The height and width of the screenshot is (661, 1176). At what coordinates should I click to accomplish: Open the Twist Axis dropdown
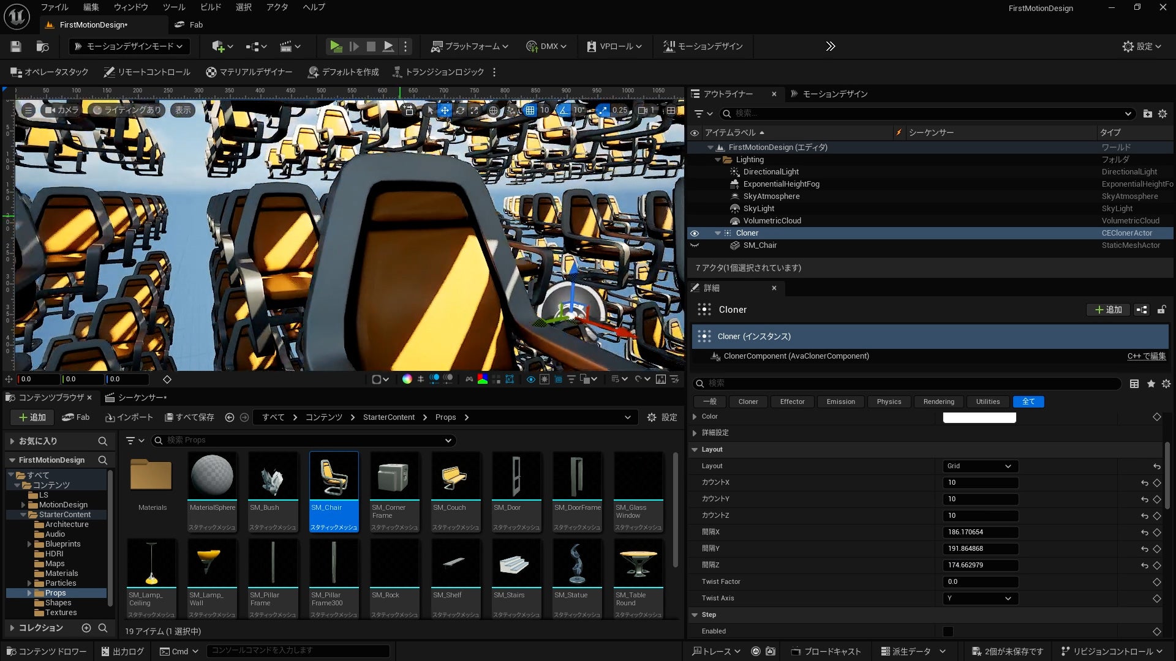(x=979, y=599)
